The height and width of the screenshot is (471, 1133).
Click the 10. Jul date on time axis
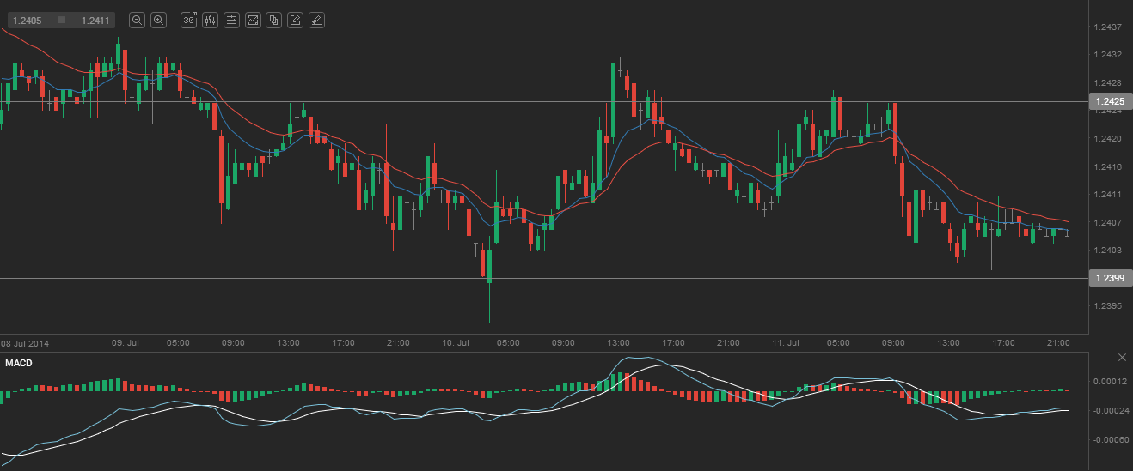(x=456, y=342)
